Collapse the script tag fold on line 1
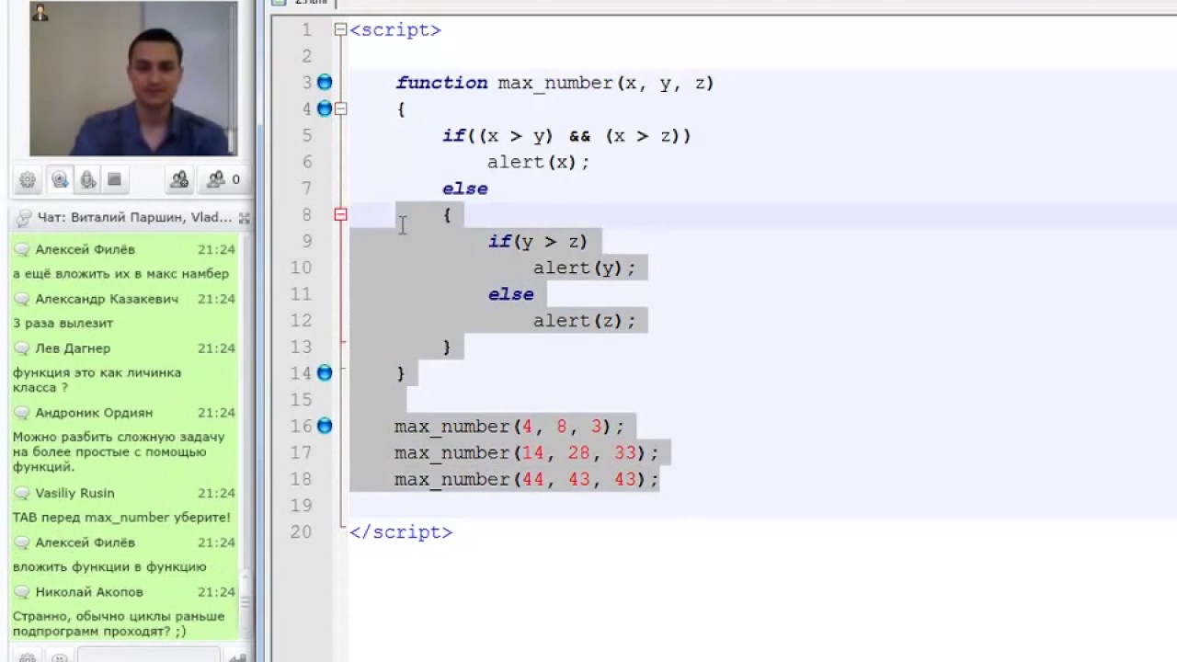The height and width of the screenshot is (662, 1177). tap(340, 30)
